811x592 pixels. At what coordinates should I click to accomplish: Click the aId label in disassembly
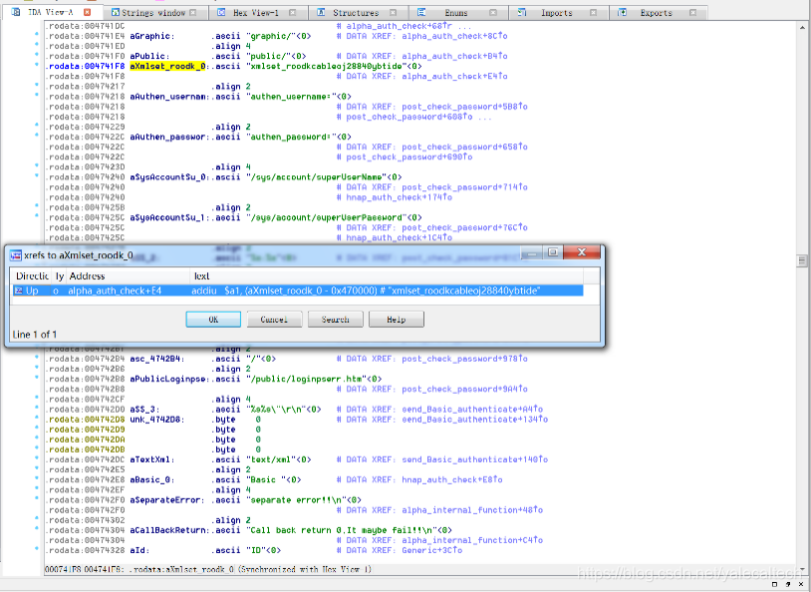coord(137,550)
